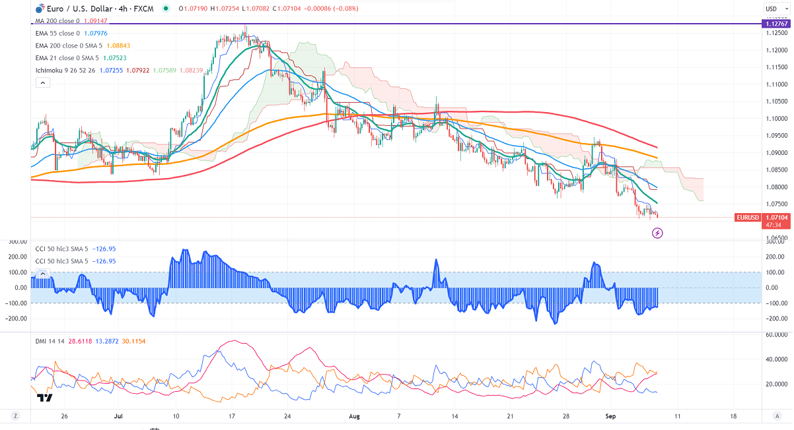Click MA 200 value 1.09147 in legend
Screen dimensions: 794x430
[x=96, y=21]
